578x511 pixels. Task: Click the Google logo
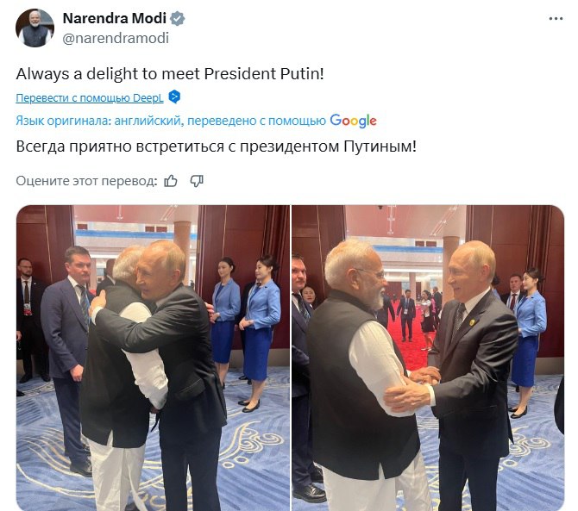click(x=353, y=121)
